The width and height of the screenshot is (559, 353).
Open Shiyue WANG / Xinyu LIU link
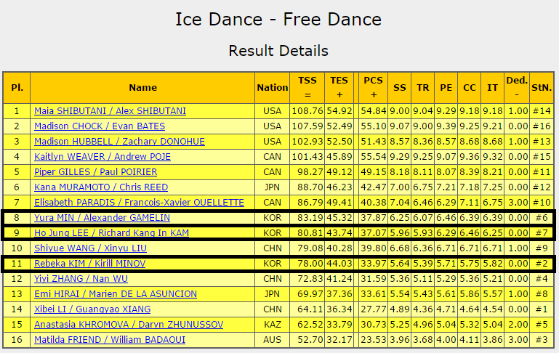[x=90, y=248]
